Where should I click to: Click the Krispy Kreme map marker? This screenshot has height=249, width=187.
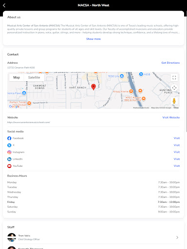point(131,91)
